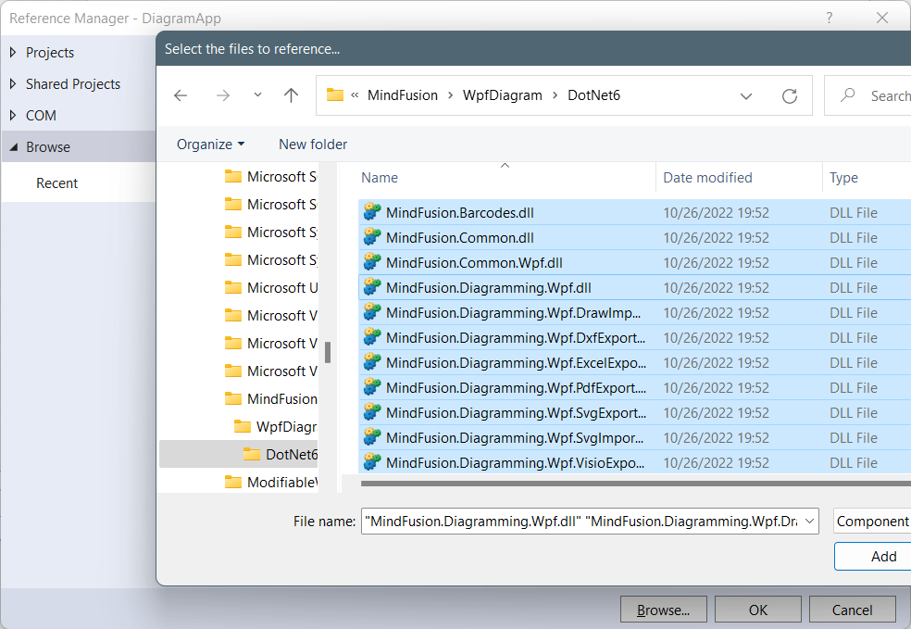Open the MindFusion folder in the tree

click(x=270, y=398)
